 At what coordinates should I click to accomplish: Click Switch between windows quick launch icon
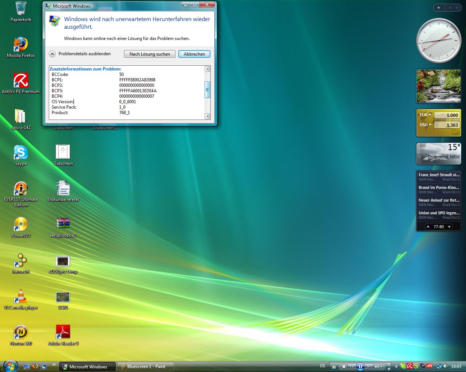click(43, 367)
